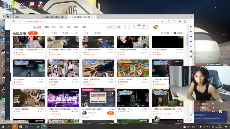Select the 女神 filter pill
Image resolution: width=230 pixels, height=129 pixels.
pos(87,33)
